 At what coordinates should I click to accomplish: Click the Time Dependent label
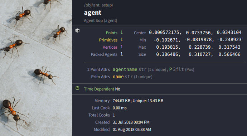click(x=99, y=89)
